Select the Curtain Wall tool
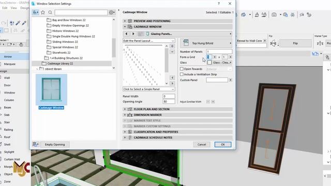Image resolution: width=331 pixels, height=186 pixels. coord(12,159)
